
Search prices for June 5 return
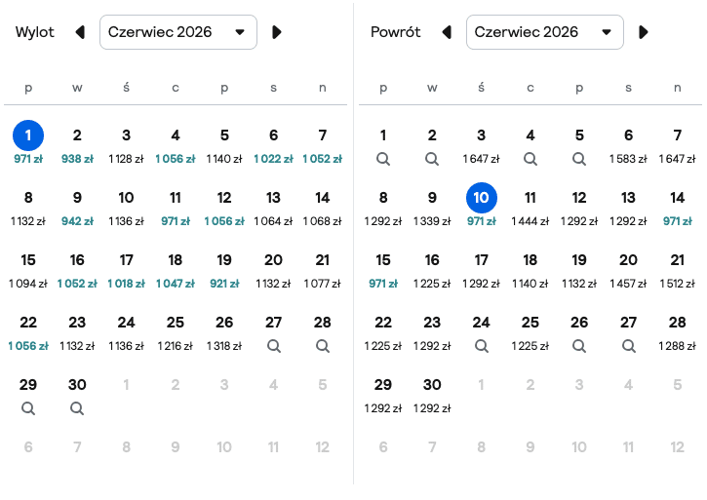579,159
